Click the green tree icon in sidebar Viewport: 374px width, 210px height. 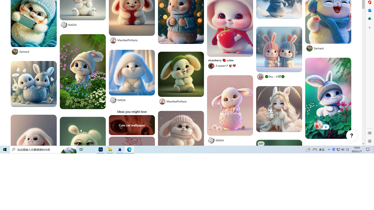tap(370, 19)
